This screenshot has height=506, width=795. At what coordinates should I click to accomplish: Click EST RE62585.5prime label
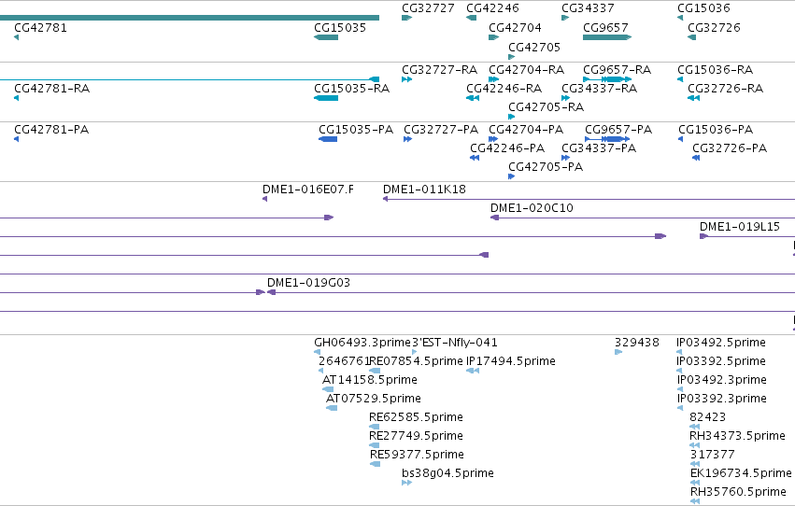[416, 417]
